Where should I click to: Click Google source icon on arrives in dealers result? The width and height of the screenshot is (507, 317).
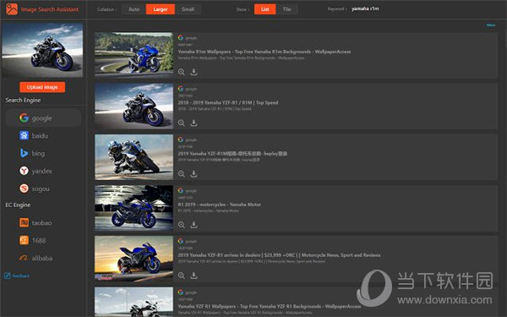(x=181, y=241)
